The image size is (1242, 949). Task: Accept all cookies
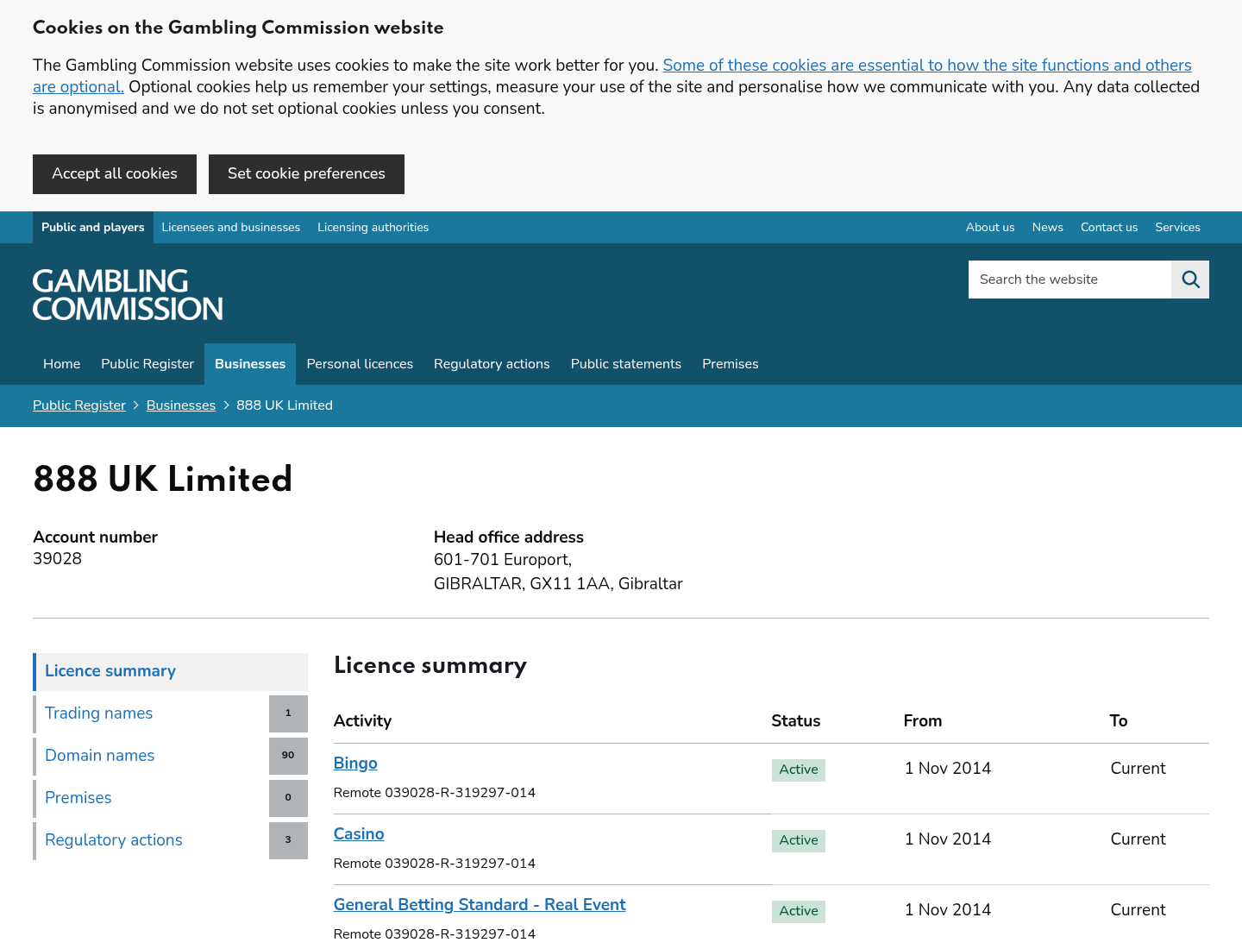point(115,174)
